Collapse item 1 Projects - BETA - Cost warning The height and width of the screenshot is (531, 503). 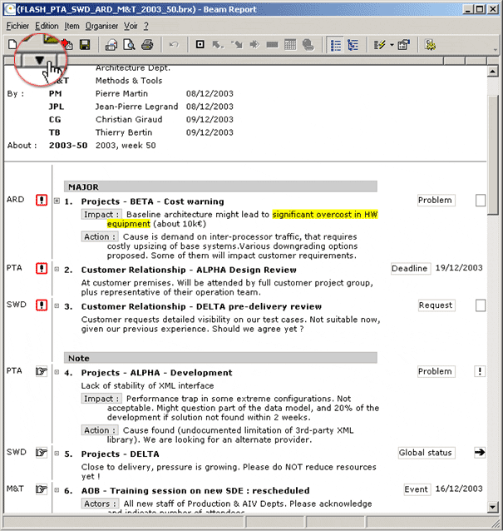click(57, 201)
